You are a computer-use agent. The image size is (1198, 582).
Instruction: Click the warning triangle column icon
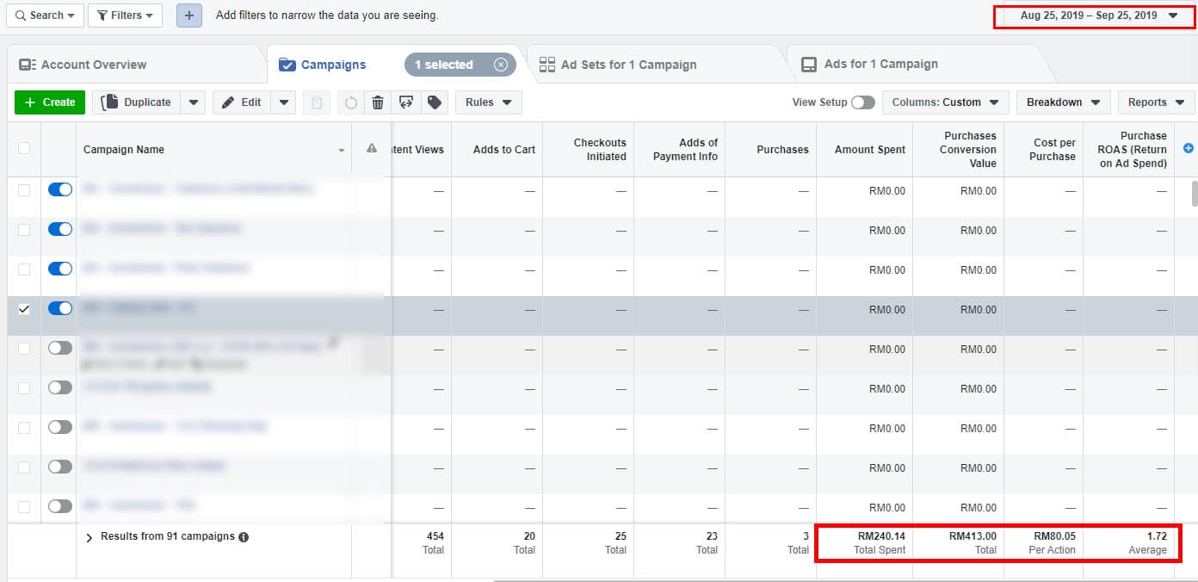coord(372,148)
